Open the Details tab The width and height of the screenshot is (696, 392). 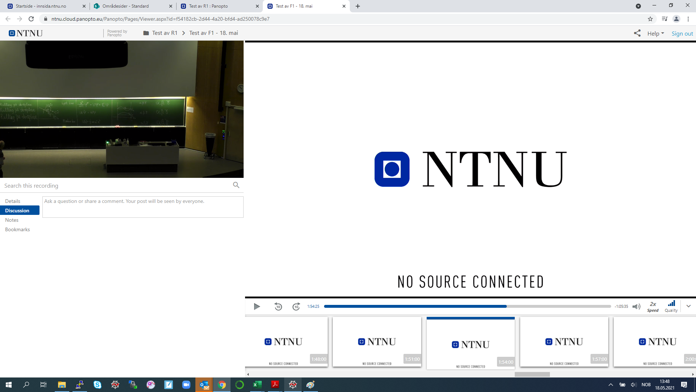point(13,201)
